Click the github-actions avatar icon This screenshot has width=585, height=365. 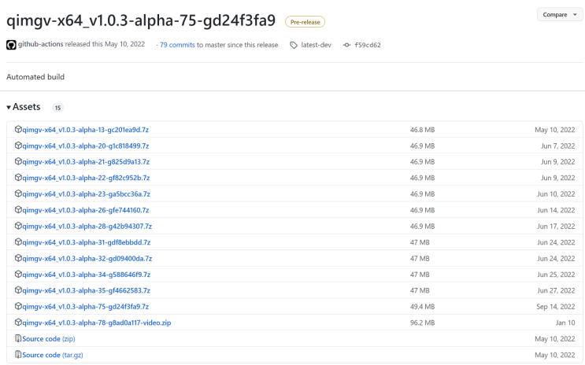(x=11, y=45)
